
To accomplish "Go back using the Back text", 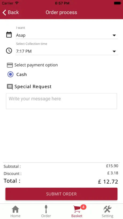I will tap(13, 12).
